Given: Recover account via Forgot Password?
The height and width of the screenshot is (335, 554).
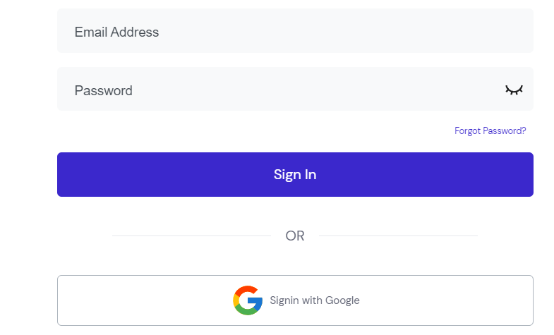Looking at the screenshot, I should coord(490,131).
